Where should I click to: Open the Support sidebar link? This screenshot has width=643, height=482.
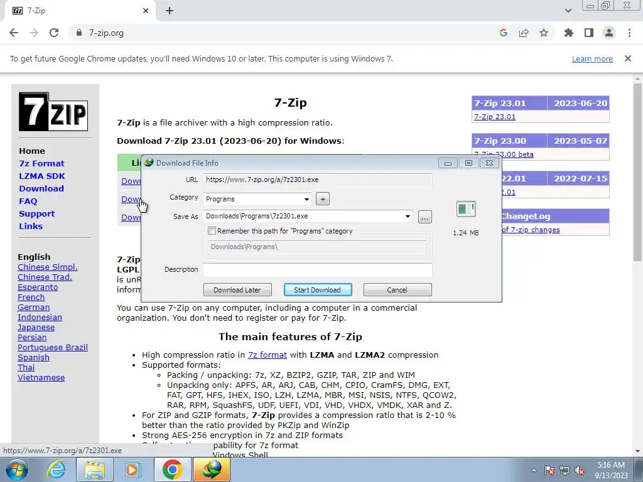click(x=37, y=214)
